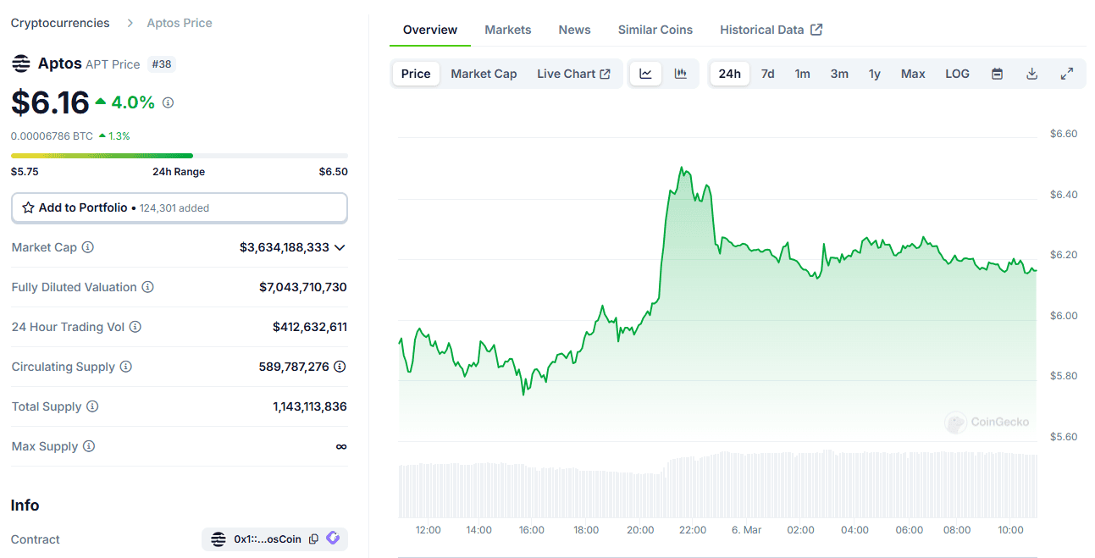Click the $5.75 range low value
This screenshot has height=558, width=1095.
25,171
